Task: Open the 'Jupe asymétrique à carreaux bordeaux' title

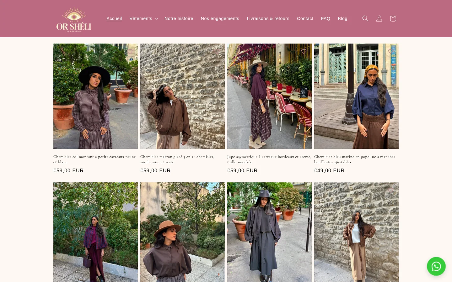Action: pos(269,159)
